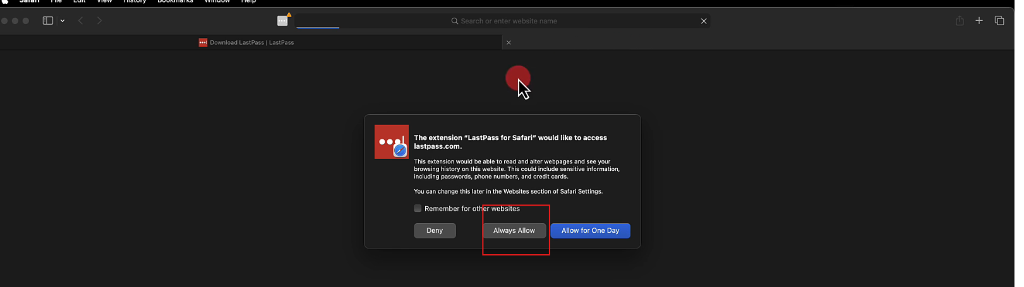Toggle the Safari sidebar icon
Viewport: 1024px width, 287px height.
[x=47, y=21]
